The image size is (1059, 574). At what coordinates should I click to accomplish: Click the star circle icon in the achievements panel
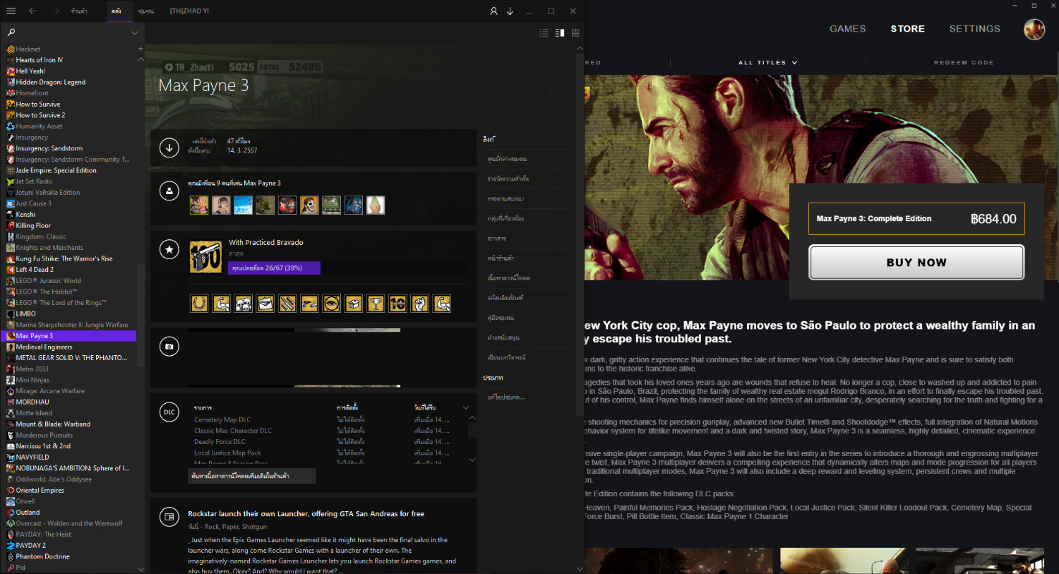point(169,249)
